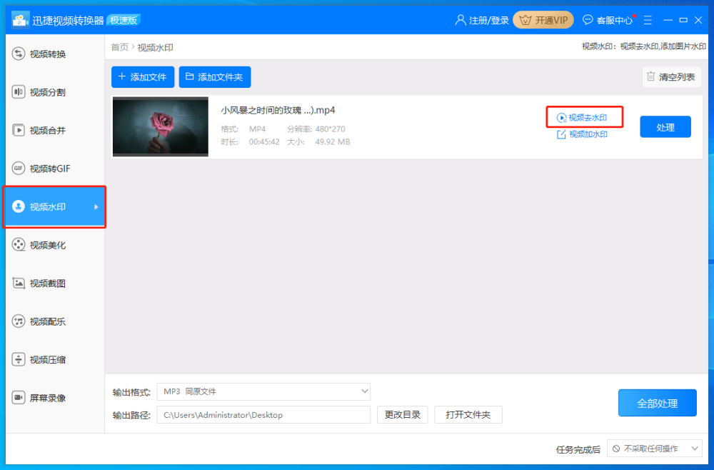Screen dimensions: 714x470
Task: Open the 输出格式 dropdown
Action: point(264,391)
